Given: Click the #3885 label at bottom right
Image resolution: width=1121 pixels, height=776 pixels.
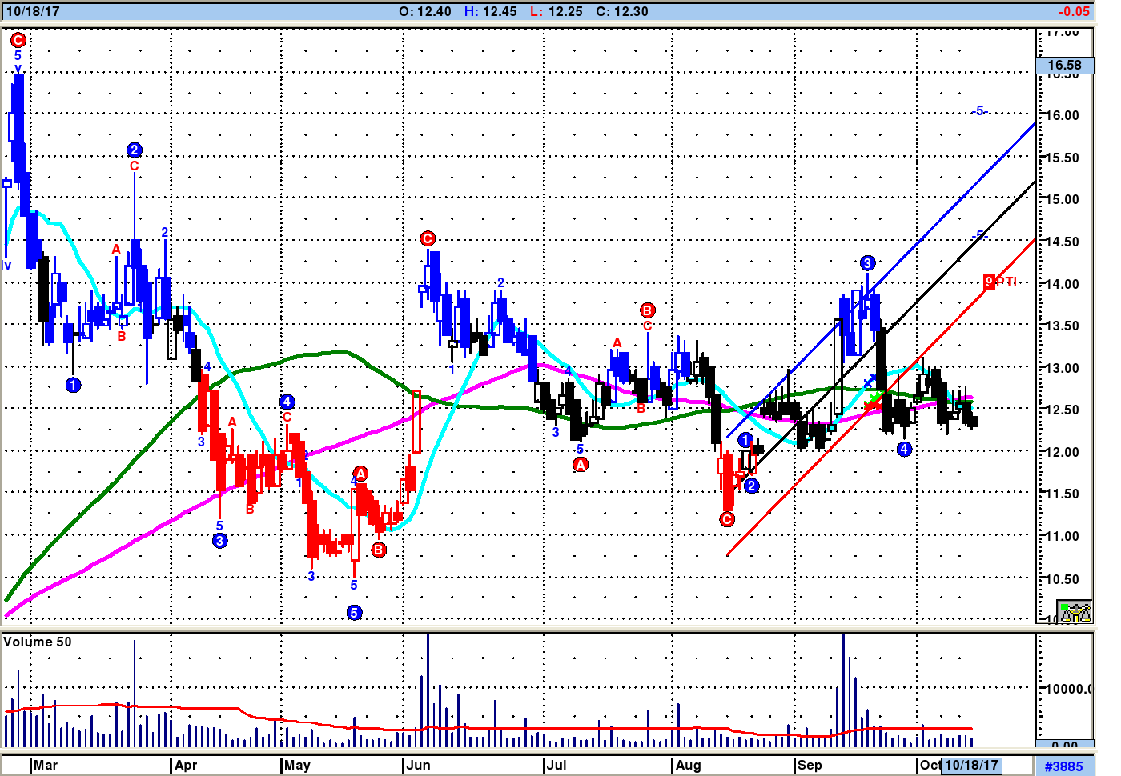Looking at the screenshot, I should point(1063,766).
